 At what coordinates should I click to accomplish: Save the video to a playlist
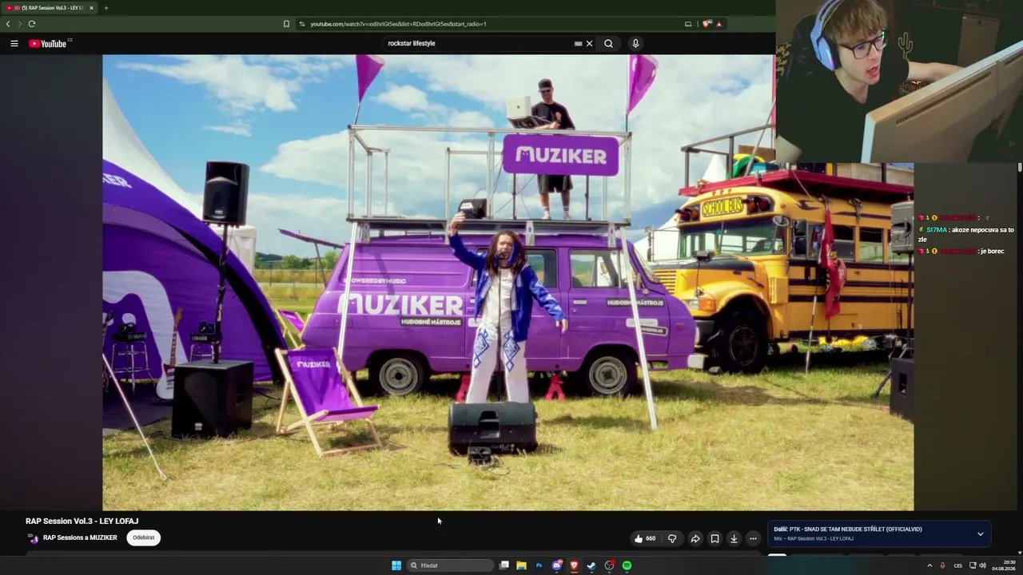click(715, 538)
